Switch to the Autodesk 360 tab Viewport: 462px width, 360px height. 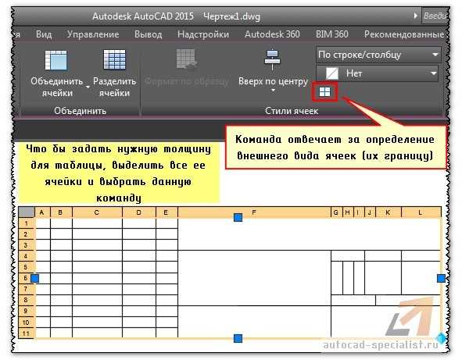coord(272,34)
